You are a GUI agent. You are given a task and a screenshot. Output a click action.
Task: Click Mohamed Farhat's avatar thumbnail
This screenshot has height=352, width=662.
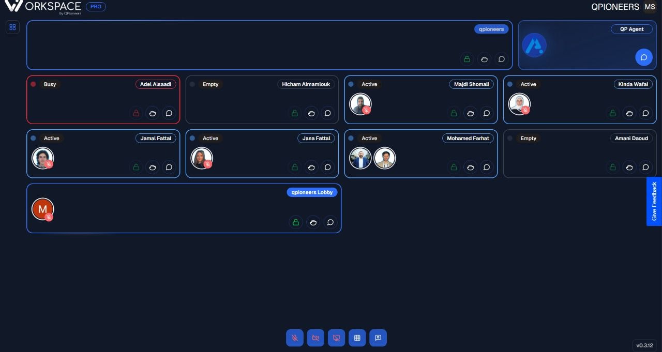(360, 158)
